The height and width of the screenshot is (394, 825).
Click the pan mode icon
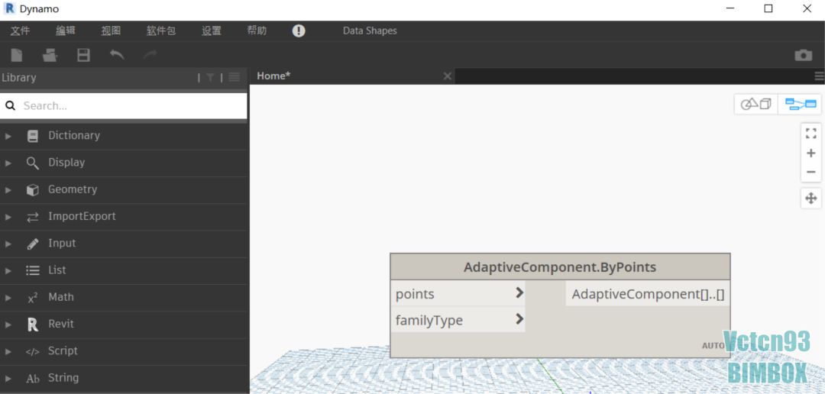tap(810, 199)
